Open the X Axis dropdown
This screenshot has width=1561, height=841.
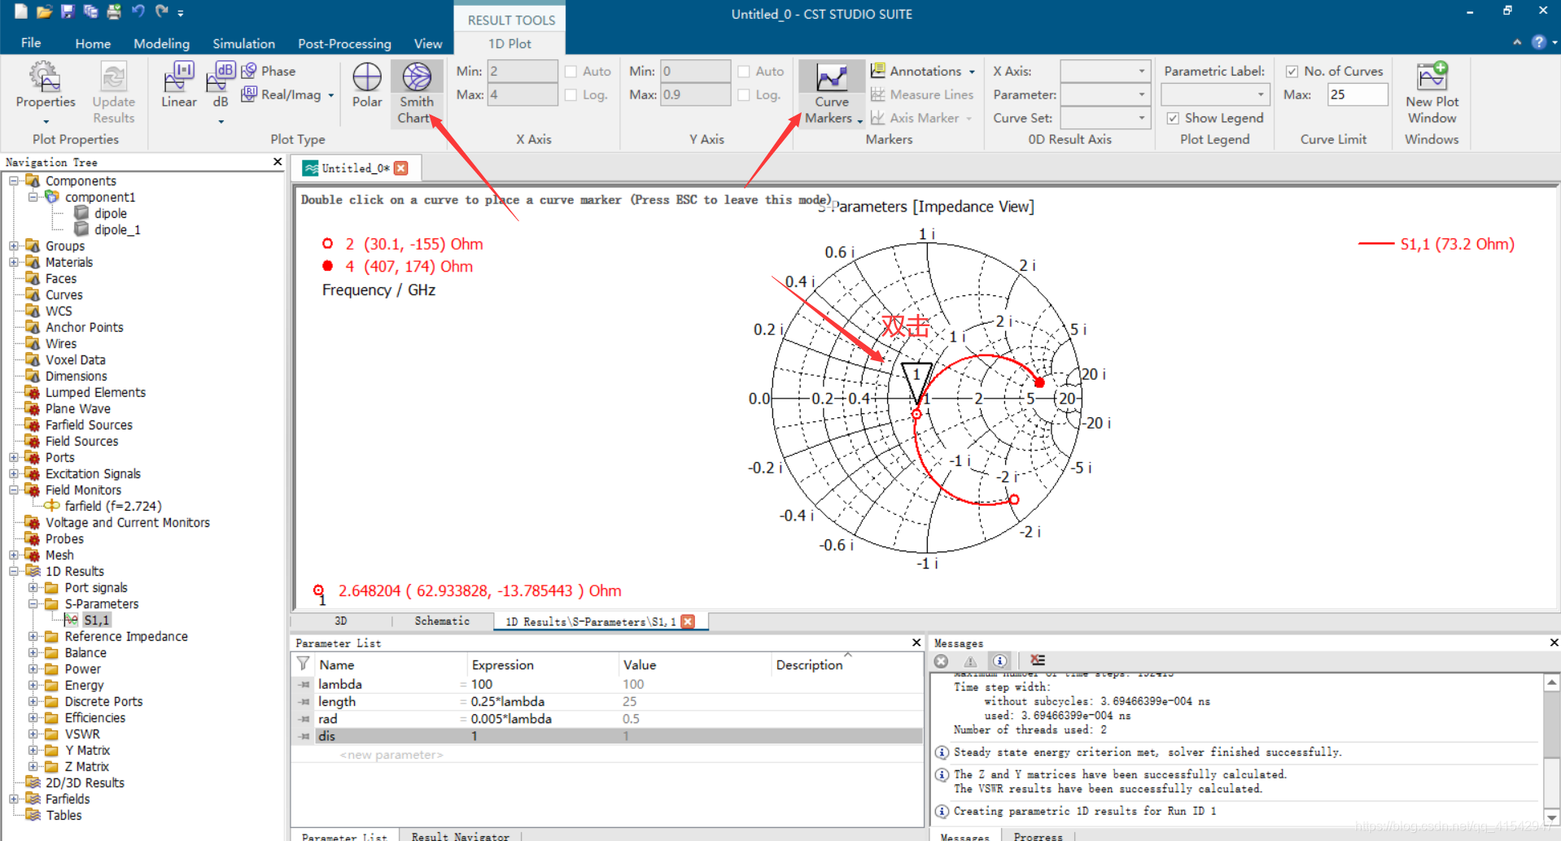tap(1105, 71)
